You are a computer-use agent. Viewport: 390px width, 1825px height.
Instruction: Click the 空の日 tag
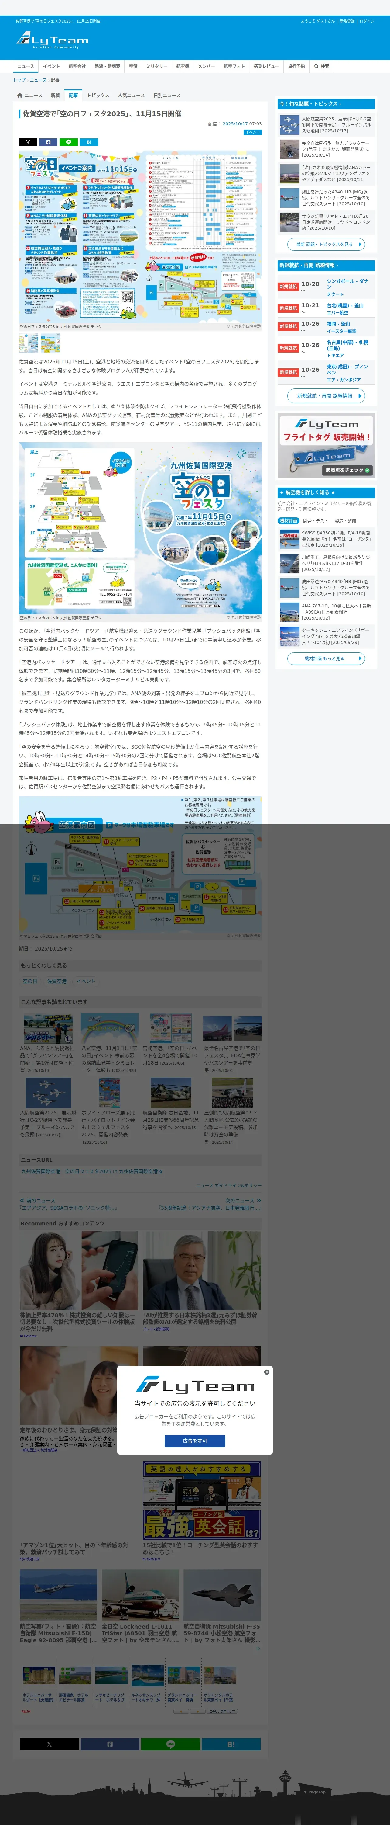(x=30, y=981)
